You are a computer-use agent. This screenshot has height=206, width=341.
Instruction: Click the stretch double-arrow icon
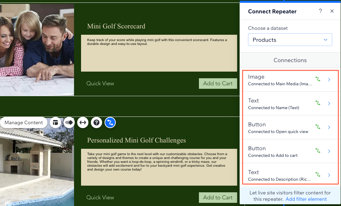83,122
